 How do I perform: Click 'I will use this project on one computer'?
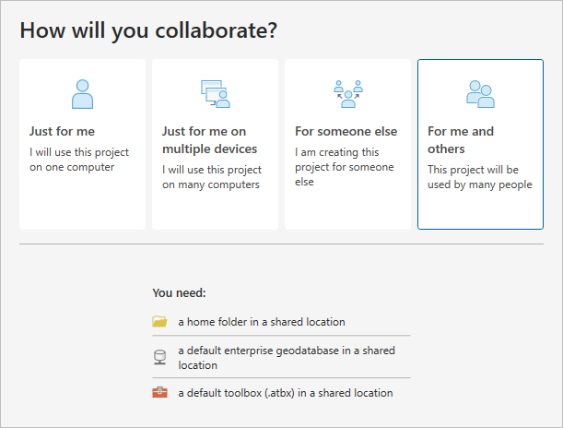pyautogui.click(x=79, y=160)
